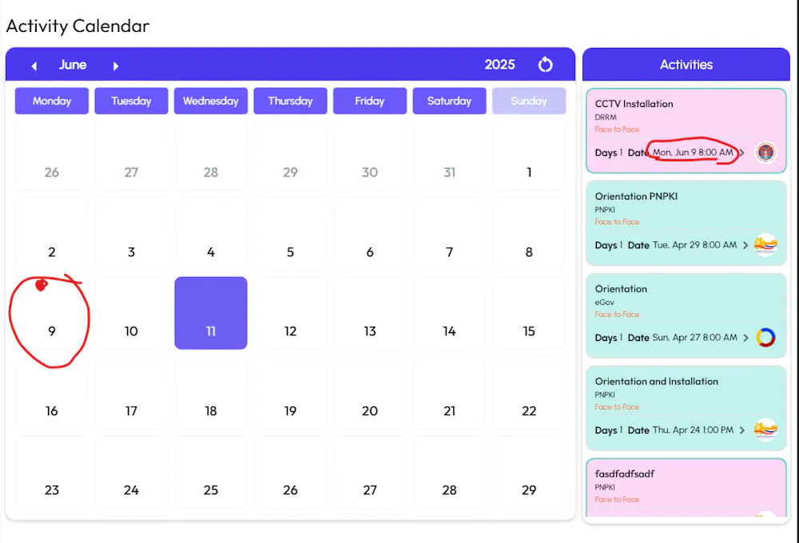Select June 5 date cell
The image size is (799, 543).
(290, 234)
